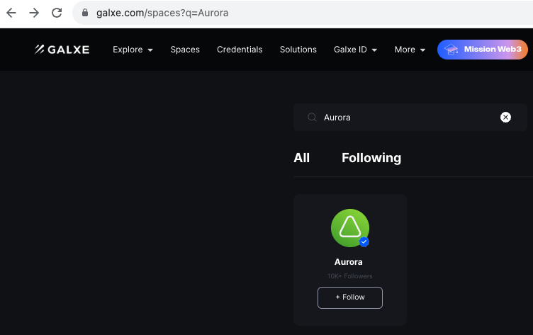Click the graduation cap Mission Web3 icon
This screenshot has height=335, width=533.
click(451, 50)
